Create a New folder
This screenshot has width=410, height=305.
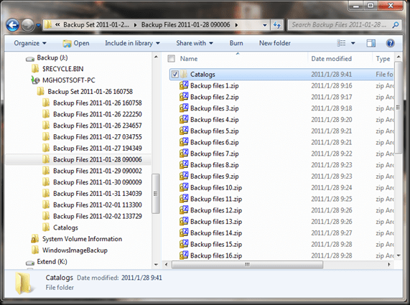point(274,43)
